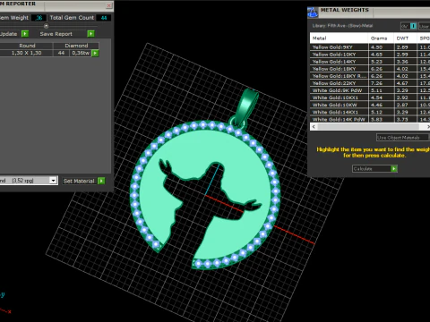Screen dimensions: 430x322
Task: Click the Round column header
Action: click(x=27, y=46)
